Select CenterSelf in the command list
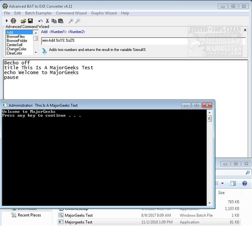 coord(19,45)
